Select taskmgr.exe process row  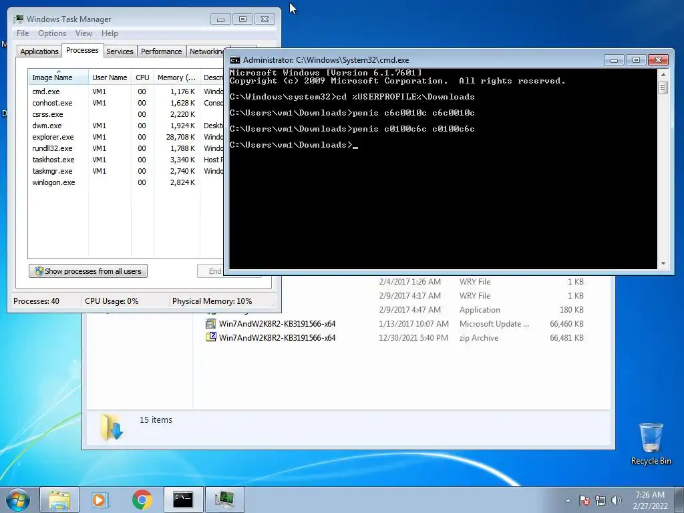pyautogui.click(x=126, y=171)
